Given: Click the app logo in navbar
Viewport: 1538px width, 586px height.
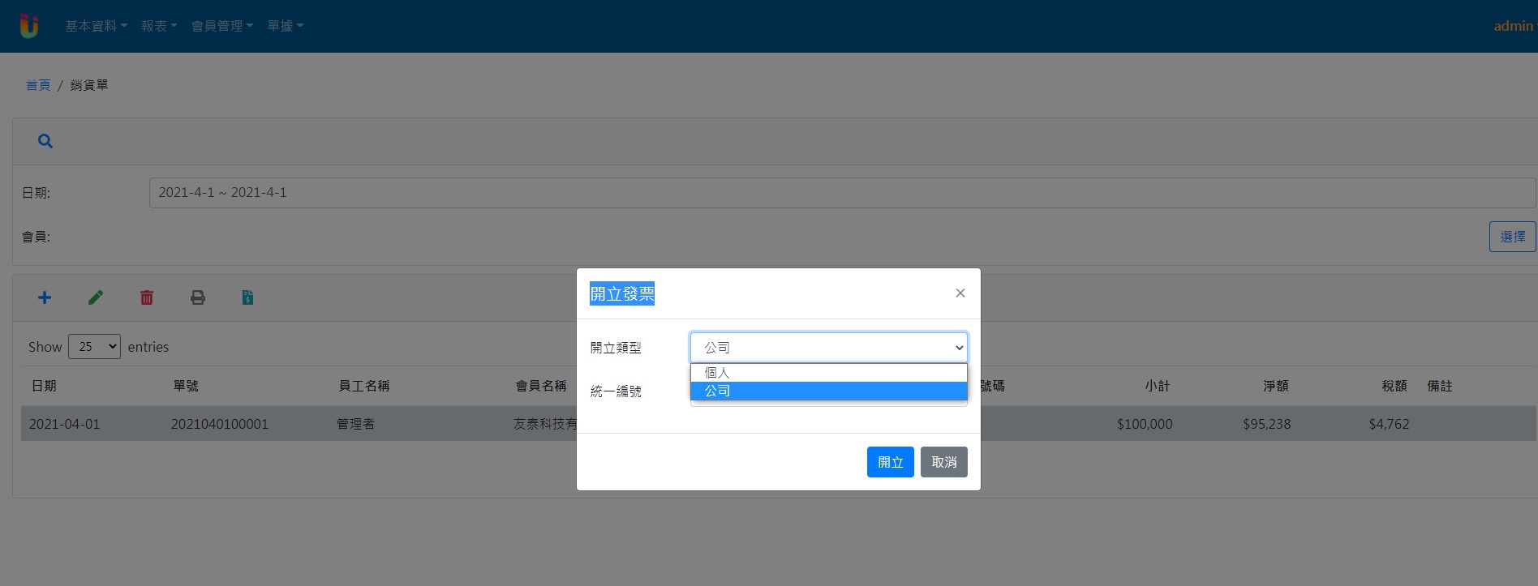Looking at the screenshot, I should click(x=29, y=26).
